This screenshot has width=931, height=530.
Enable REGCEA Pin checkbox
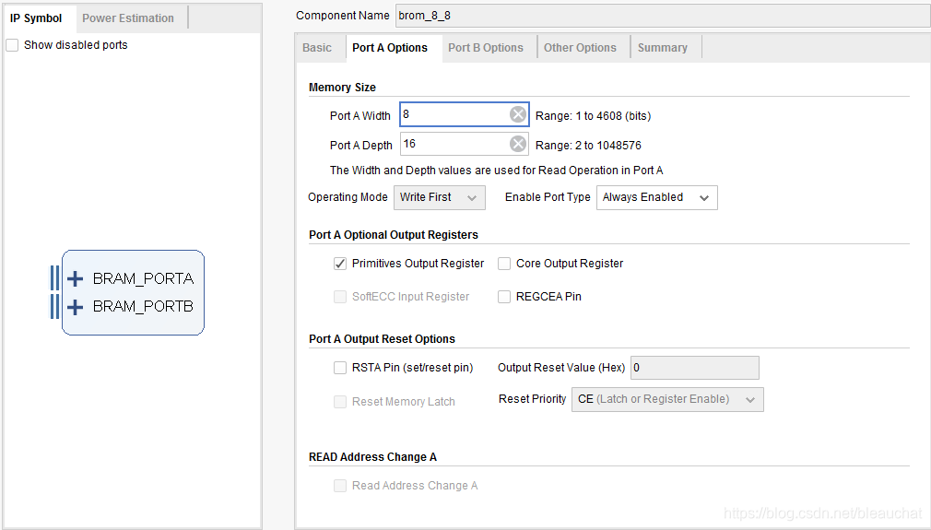504,297
